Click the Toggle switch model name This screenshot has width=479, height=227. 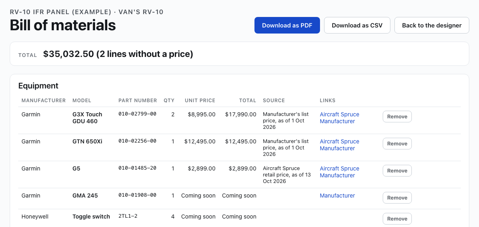[x=91, y=216]
